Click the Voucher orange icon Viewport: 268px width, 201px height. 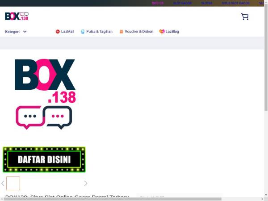pyautogui.click(x=121, y=32)
